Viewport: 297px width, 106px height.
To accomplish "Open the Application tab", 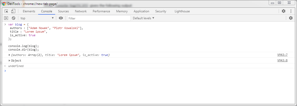I will pyautogui.click(x=142, y=11).
